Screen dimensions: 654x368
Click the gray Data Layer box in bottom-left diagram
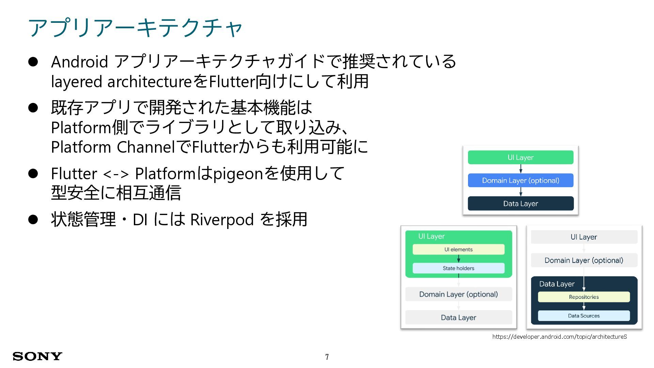(x=458, y=317)
